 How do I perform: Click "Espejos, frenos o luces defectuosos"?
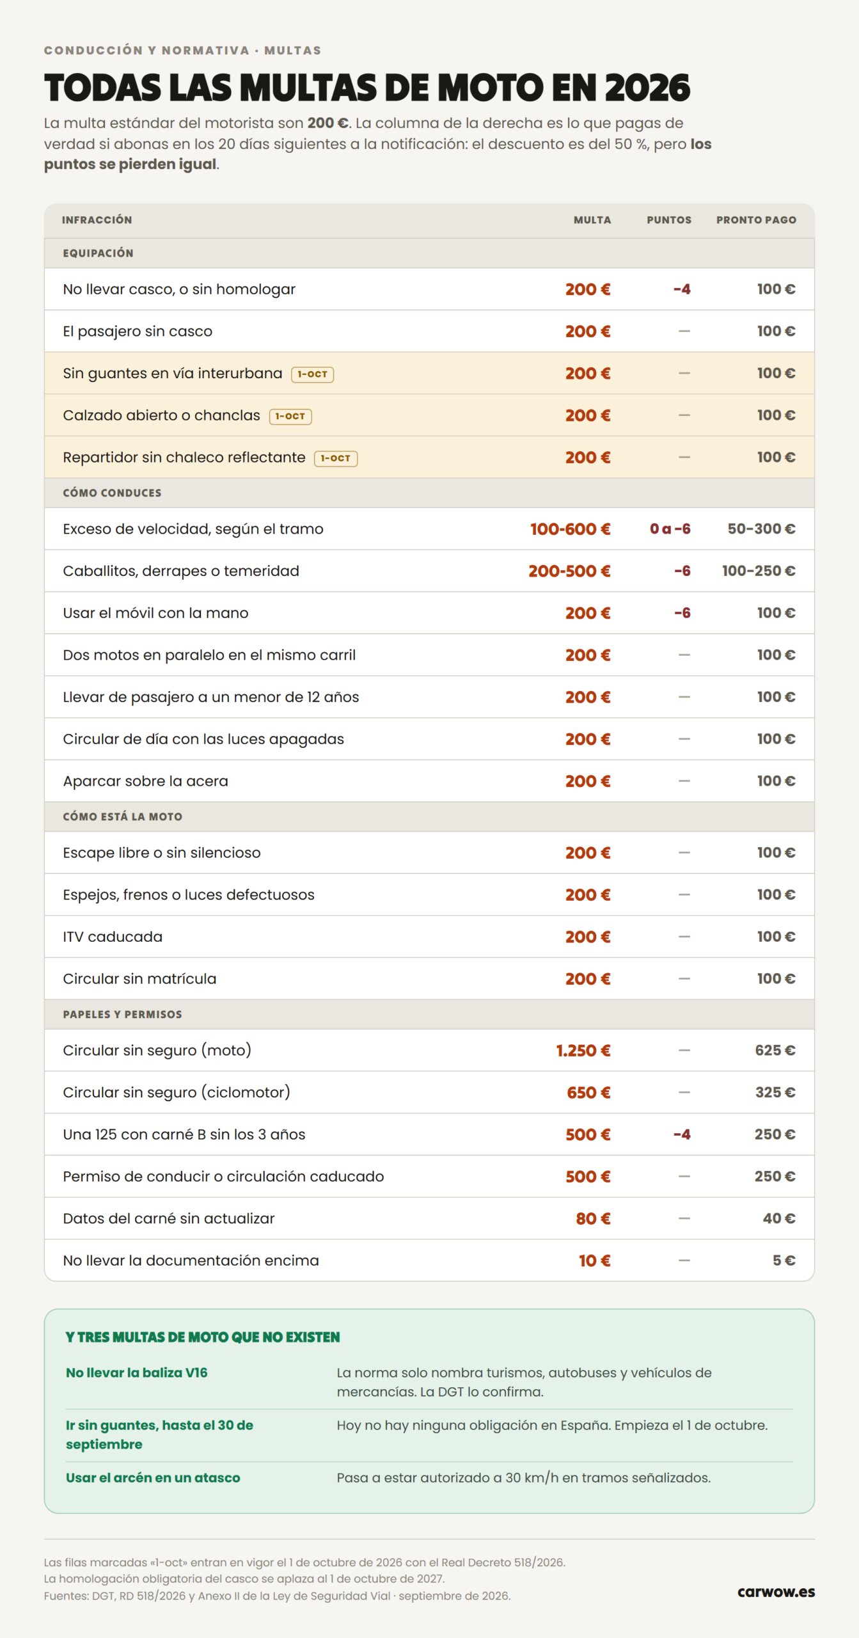[x=189, y=895]
